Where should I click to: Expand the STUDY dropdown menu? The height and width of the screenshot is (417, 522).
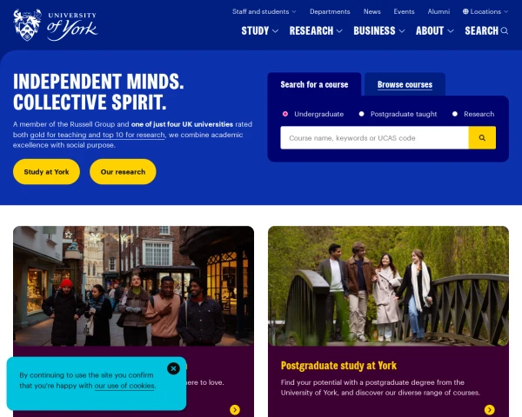259,31
